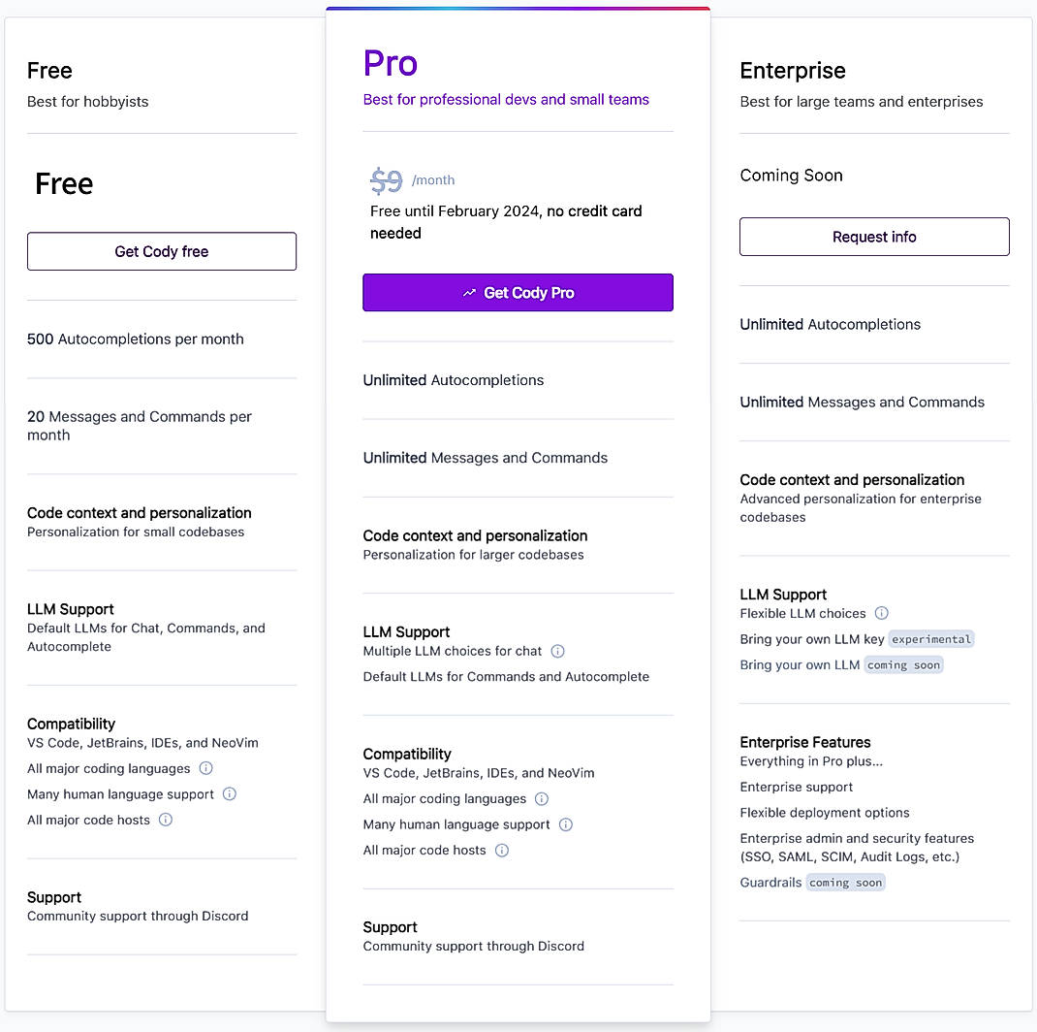
Task: Click the info icon beside Many human language support in Free column
Action: [x=229, y=793]
